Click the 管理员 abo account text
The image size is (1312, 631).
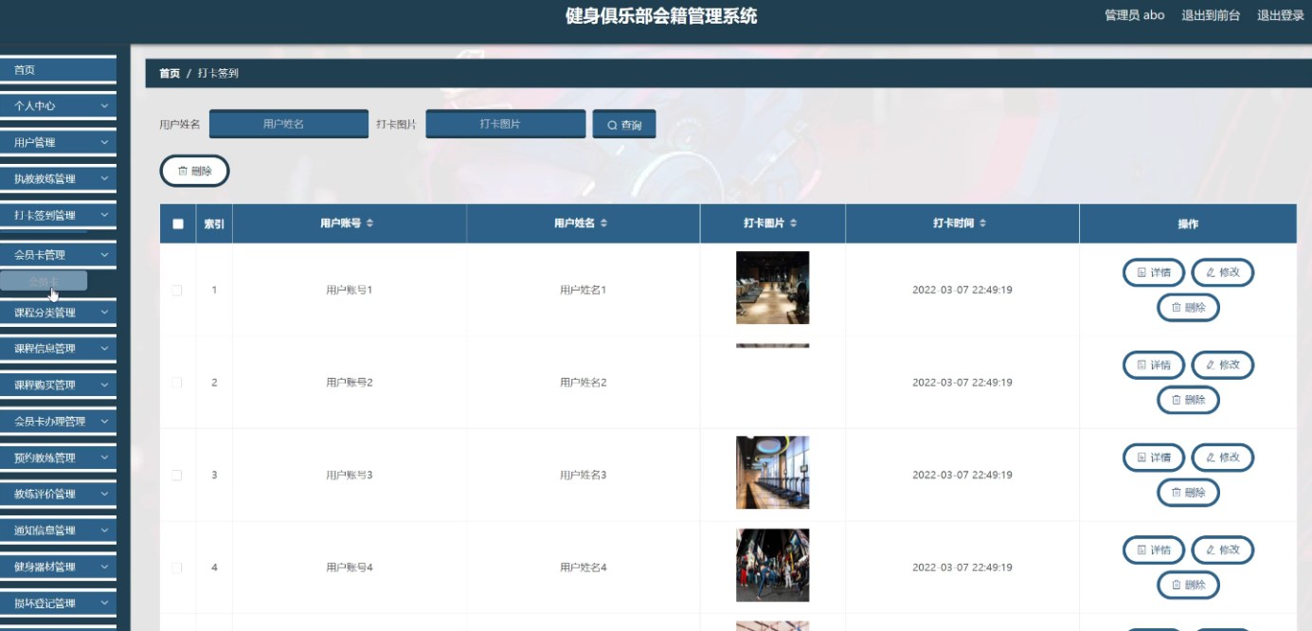[x=1135, y=15]
